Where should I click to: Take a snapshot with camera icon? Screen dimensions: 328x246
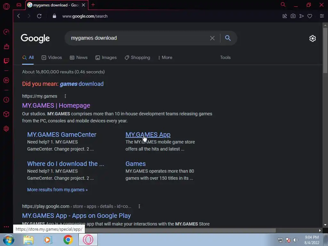pyautogui.click(x=293, y=16)
